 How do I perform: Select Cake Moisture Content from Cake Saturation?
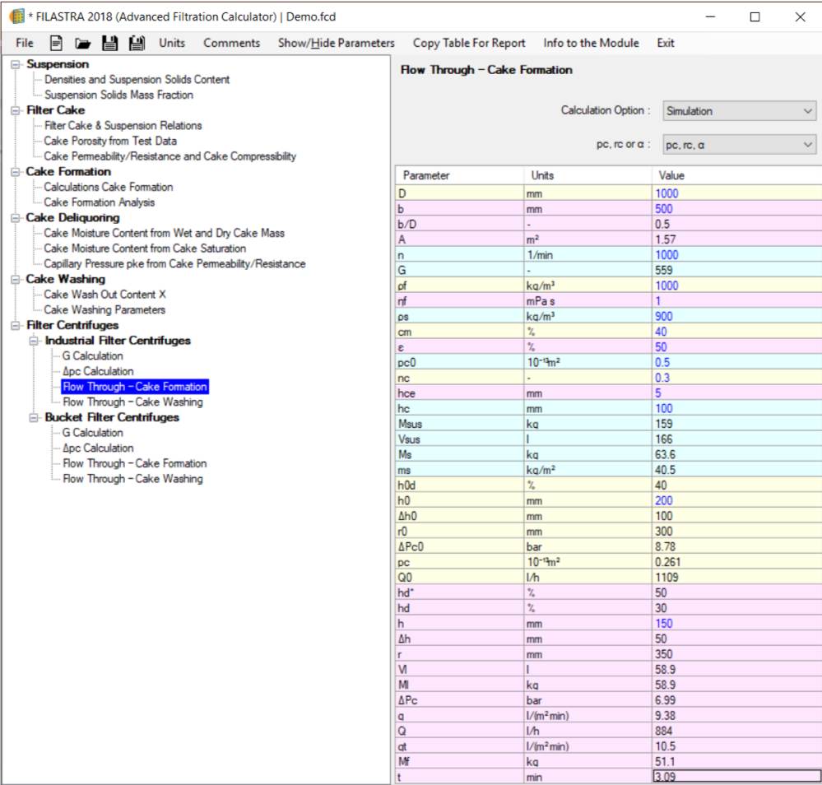point(145,249)
